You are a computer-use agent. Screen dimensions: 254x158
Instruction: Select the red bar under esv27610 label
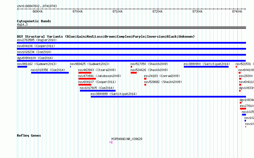pos(243,109)
